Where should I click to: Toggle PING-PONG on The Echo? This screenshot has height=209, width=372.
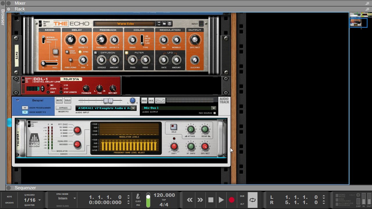pos(70,60)
